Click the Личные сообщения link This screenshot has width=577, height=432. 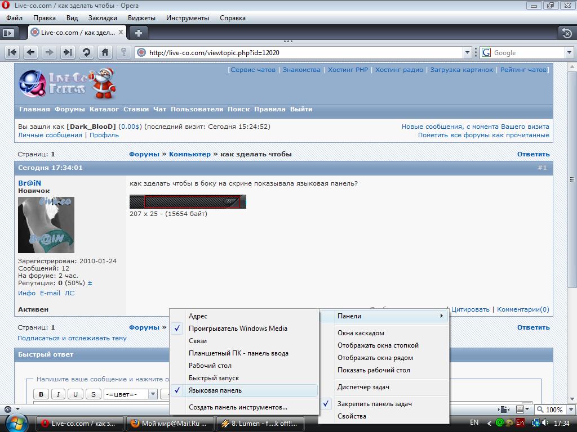pyautogui.click(x=50, y=135)
